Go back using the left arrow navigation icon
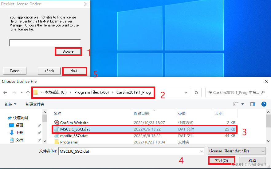Image resolution: width=271 pixels, height=169 pixels. [x=5, y=93]
